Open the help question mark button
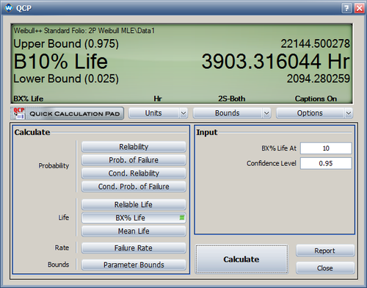The height and width of the screenshot is (288, 367). [x=346, y=8]
